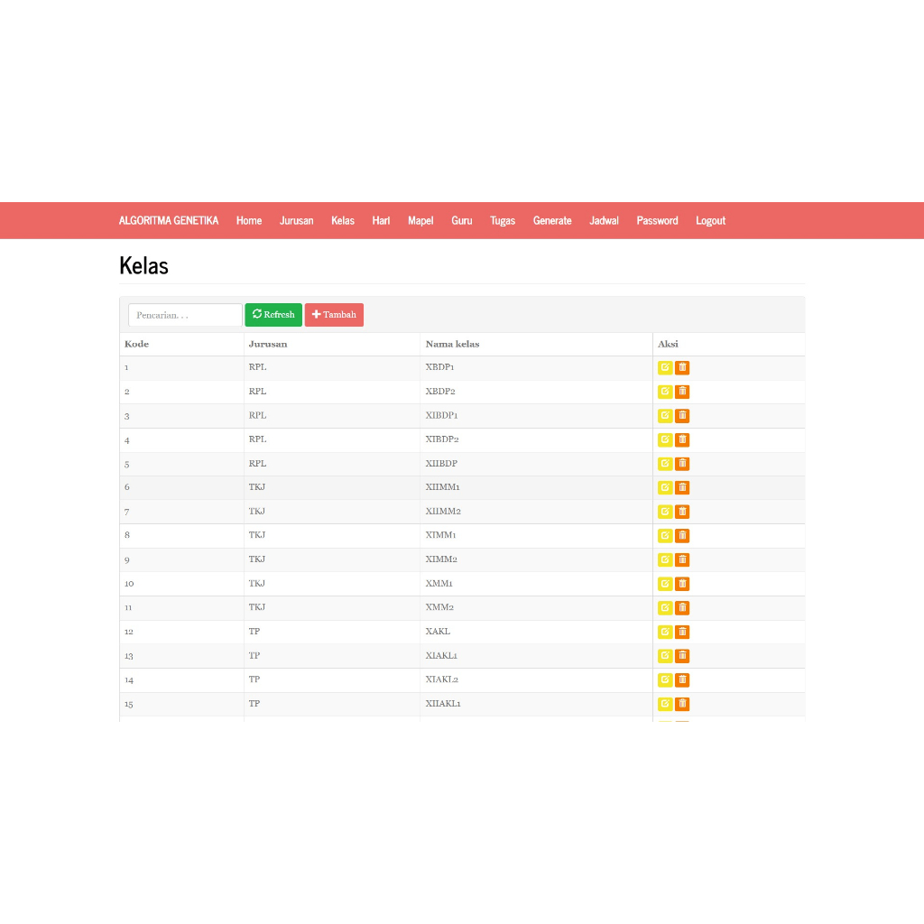Screen dimensions: 924x924
Task: Delete class XIBDP2 with trash icon
Action: 682,439
